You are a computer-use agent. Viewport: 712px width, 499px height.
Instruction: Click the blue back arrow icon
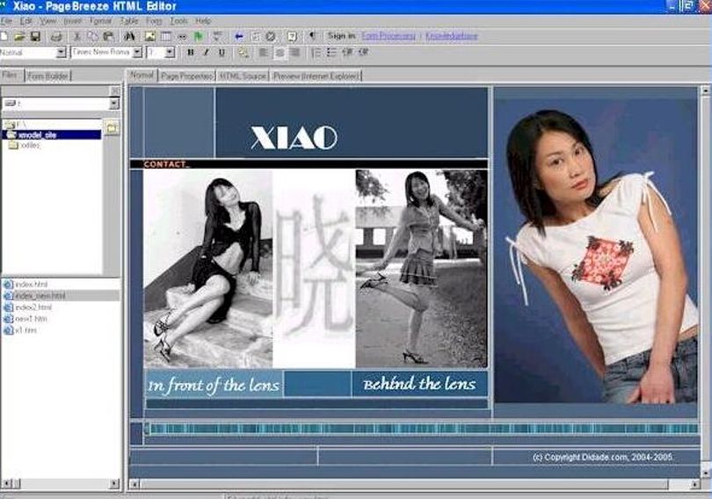(239, 37)
